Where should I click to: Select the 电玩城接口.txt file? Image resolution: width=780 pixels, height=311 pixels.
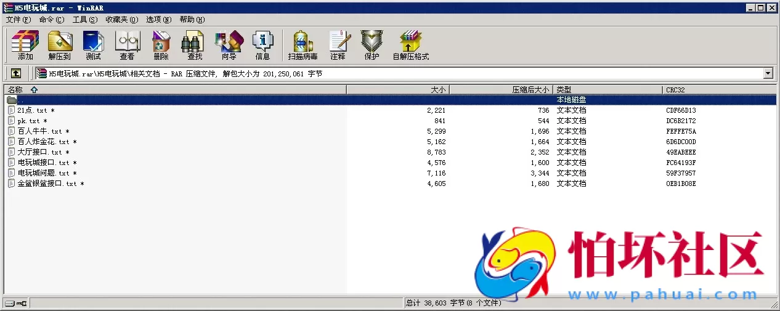click(x=43, y=163)
